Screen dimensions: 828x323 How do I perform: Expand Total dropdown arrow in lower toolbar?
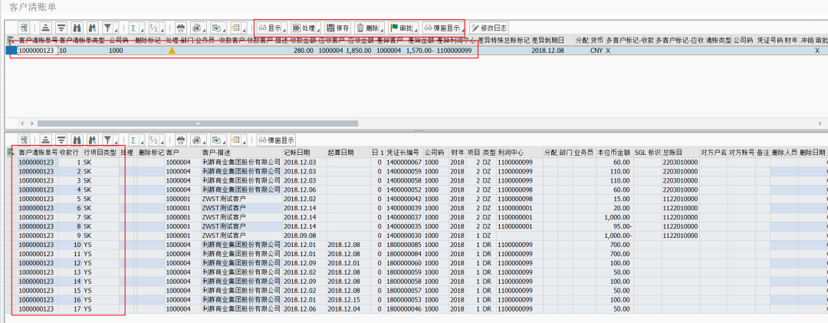tap(143, 141)
